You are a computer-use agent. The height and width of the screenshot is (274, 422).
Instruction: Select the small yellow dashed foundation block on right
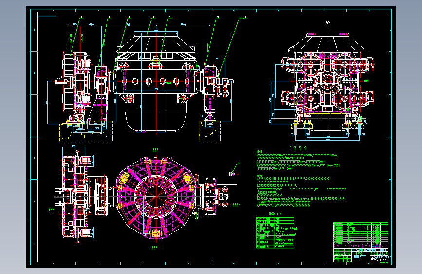tap(210, 131)
